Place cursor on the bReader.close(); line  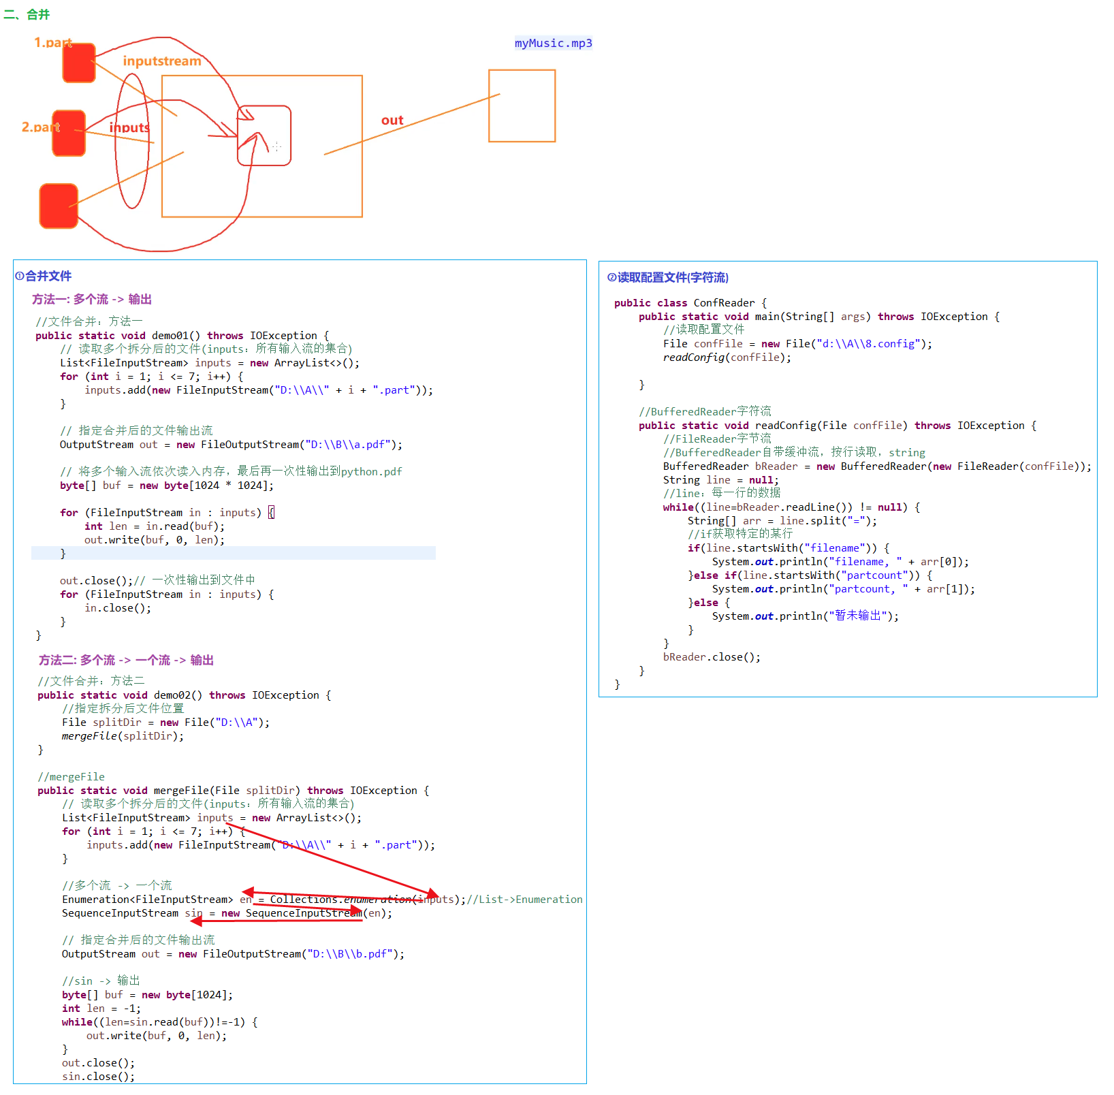coord(712,657)
